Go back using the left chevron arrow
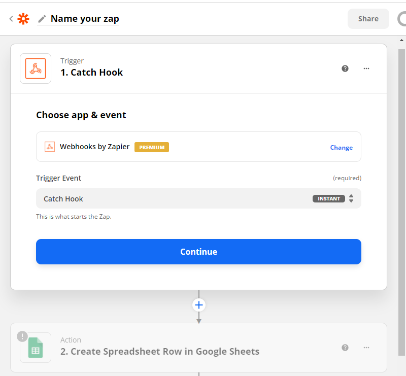The image size is (406, 376). pyautogui.click(x=11, y=19)
